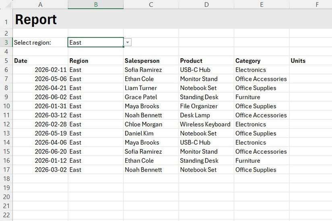Click the Category column heading cell
The width and height of the screenshot is (332, 221).
(262, 61)
